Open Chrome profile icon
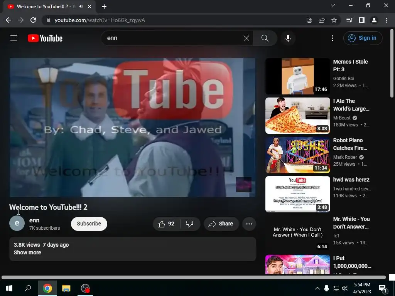This screenshot has width=395, height=296. [x=374, y=20]
